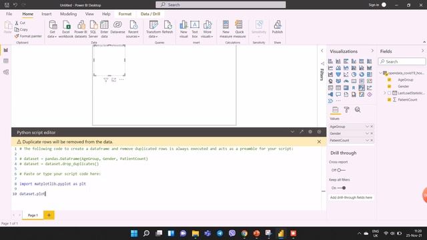427x240 pixels.
Task: Click the Publish button
Action: pyautogui.click(x=278, y=27)
